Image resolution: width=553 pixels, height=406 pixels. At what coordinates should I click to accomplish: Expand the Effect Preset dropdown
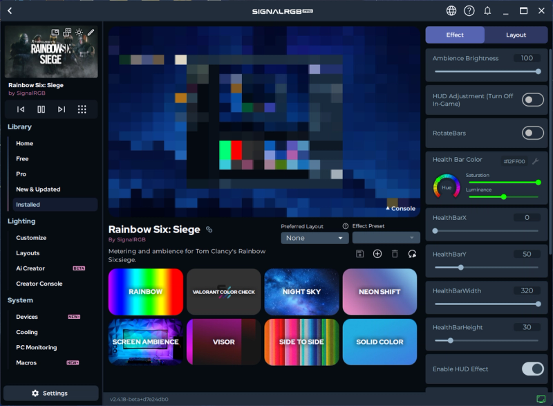pyautogui.click(x=386, y=238)
